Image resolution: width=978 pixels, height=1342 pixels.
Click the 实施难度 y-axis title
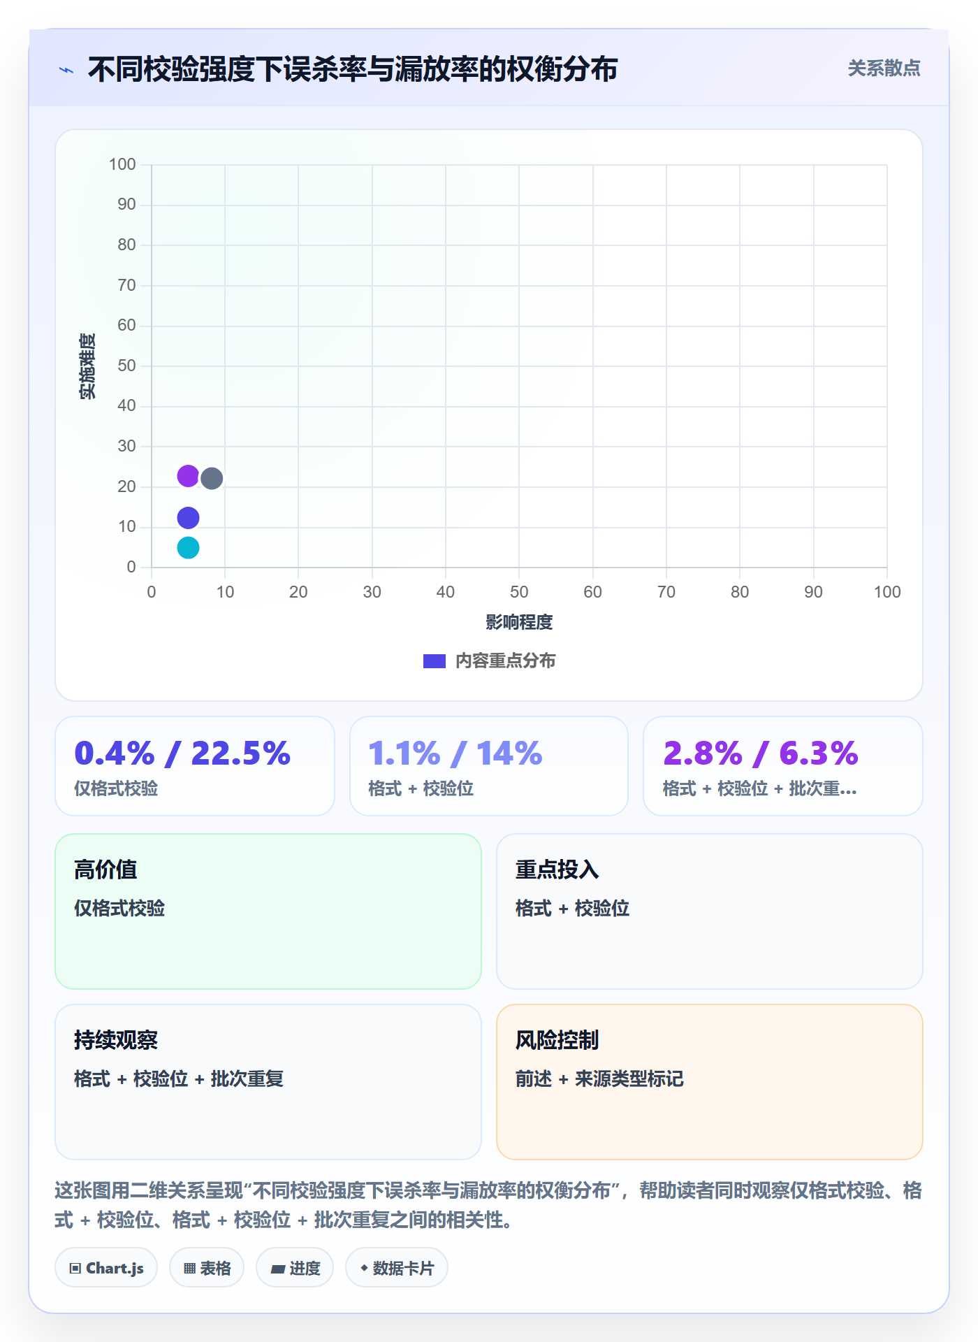(87, 366)
